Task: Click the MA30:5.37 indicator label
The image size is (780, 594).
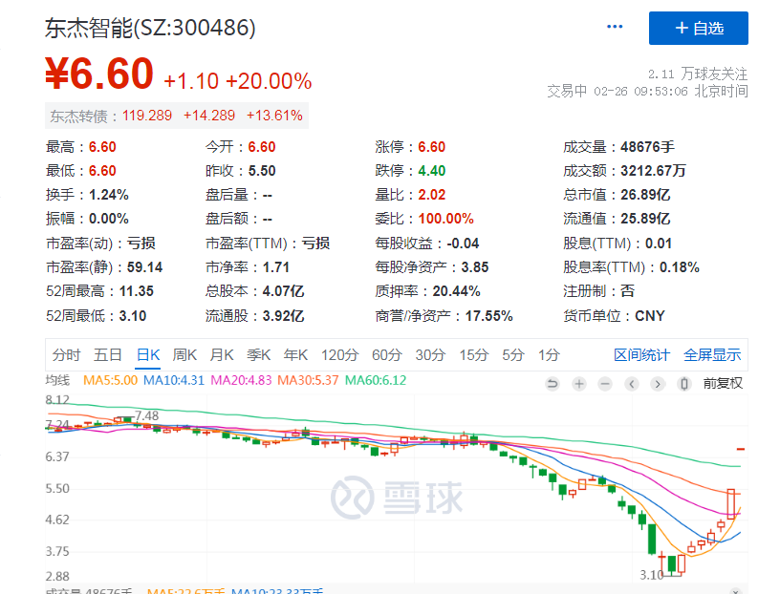Action: [308, 380]
